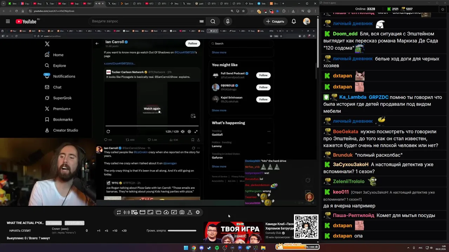Screen dimensions: 449x252
Task: Add +1 minute to the split
Action: pos(99,231)
